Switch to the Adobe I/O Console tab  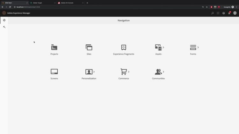70,3
